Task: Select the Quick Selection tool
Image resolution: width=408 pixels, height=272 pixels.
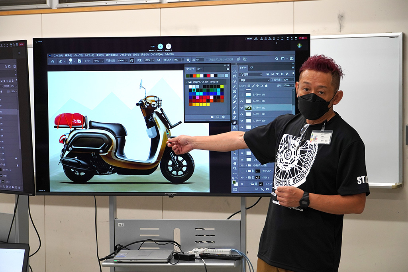Action: click(x=234, y=81)
